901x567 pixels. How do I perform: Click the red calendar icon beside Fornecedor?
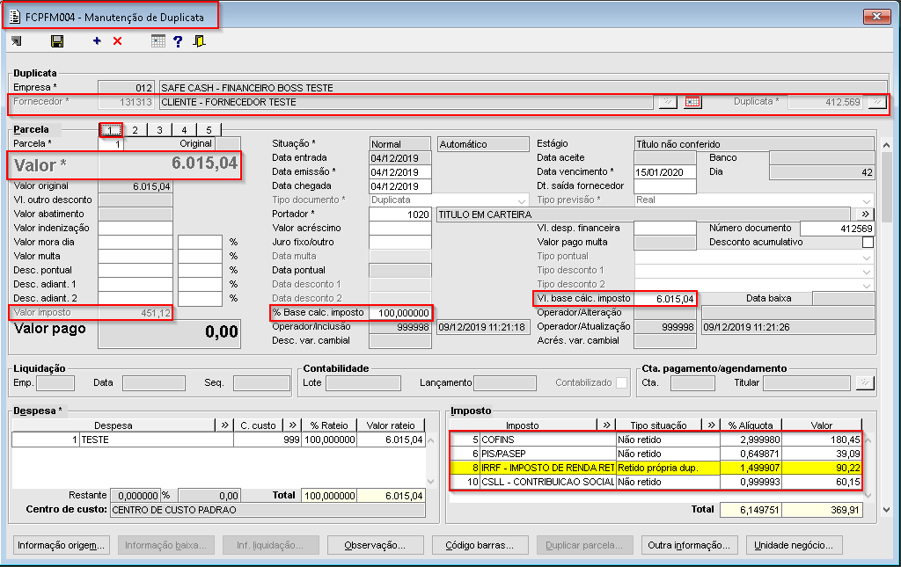(692, 102)
